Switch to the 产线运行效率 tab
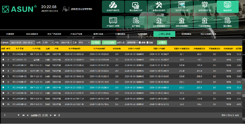The height and width of the screenshot is (124, 245). click(76, 34)
